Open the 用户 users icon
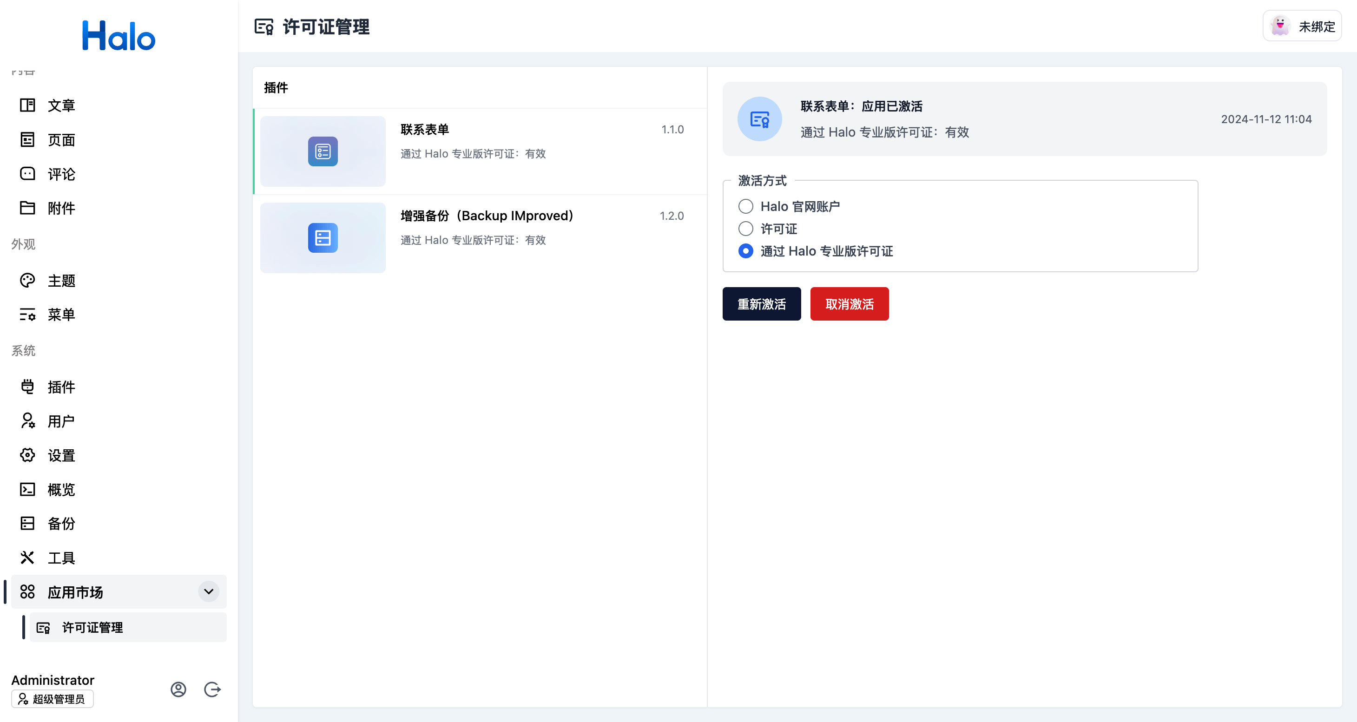The height and width of the screenshot is (722, 1357). (27, 421)
